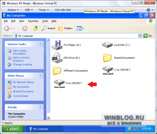Click the View system information link
Screen dimensions: 157x134
pos(20,52)
